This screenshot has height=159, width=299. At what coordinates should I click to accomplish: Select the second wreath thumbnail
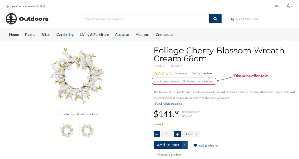[x=87, y=130]
